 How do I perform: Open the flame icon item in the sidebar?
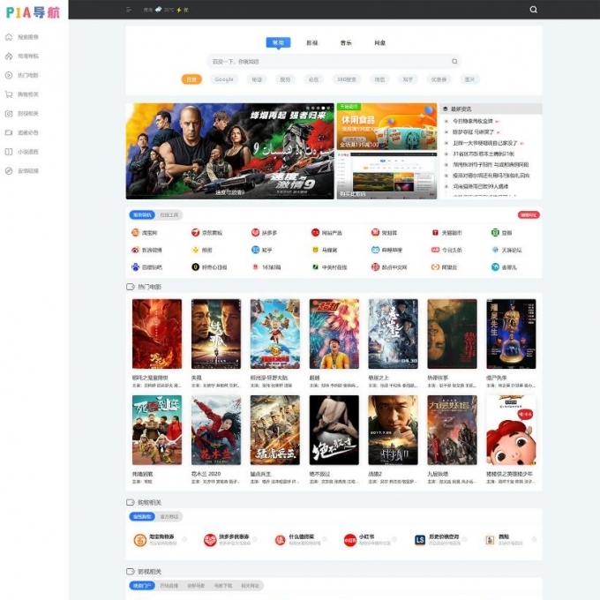9,56
